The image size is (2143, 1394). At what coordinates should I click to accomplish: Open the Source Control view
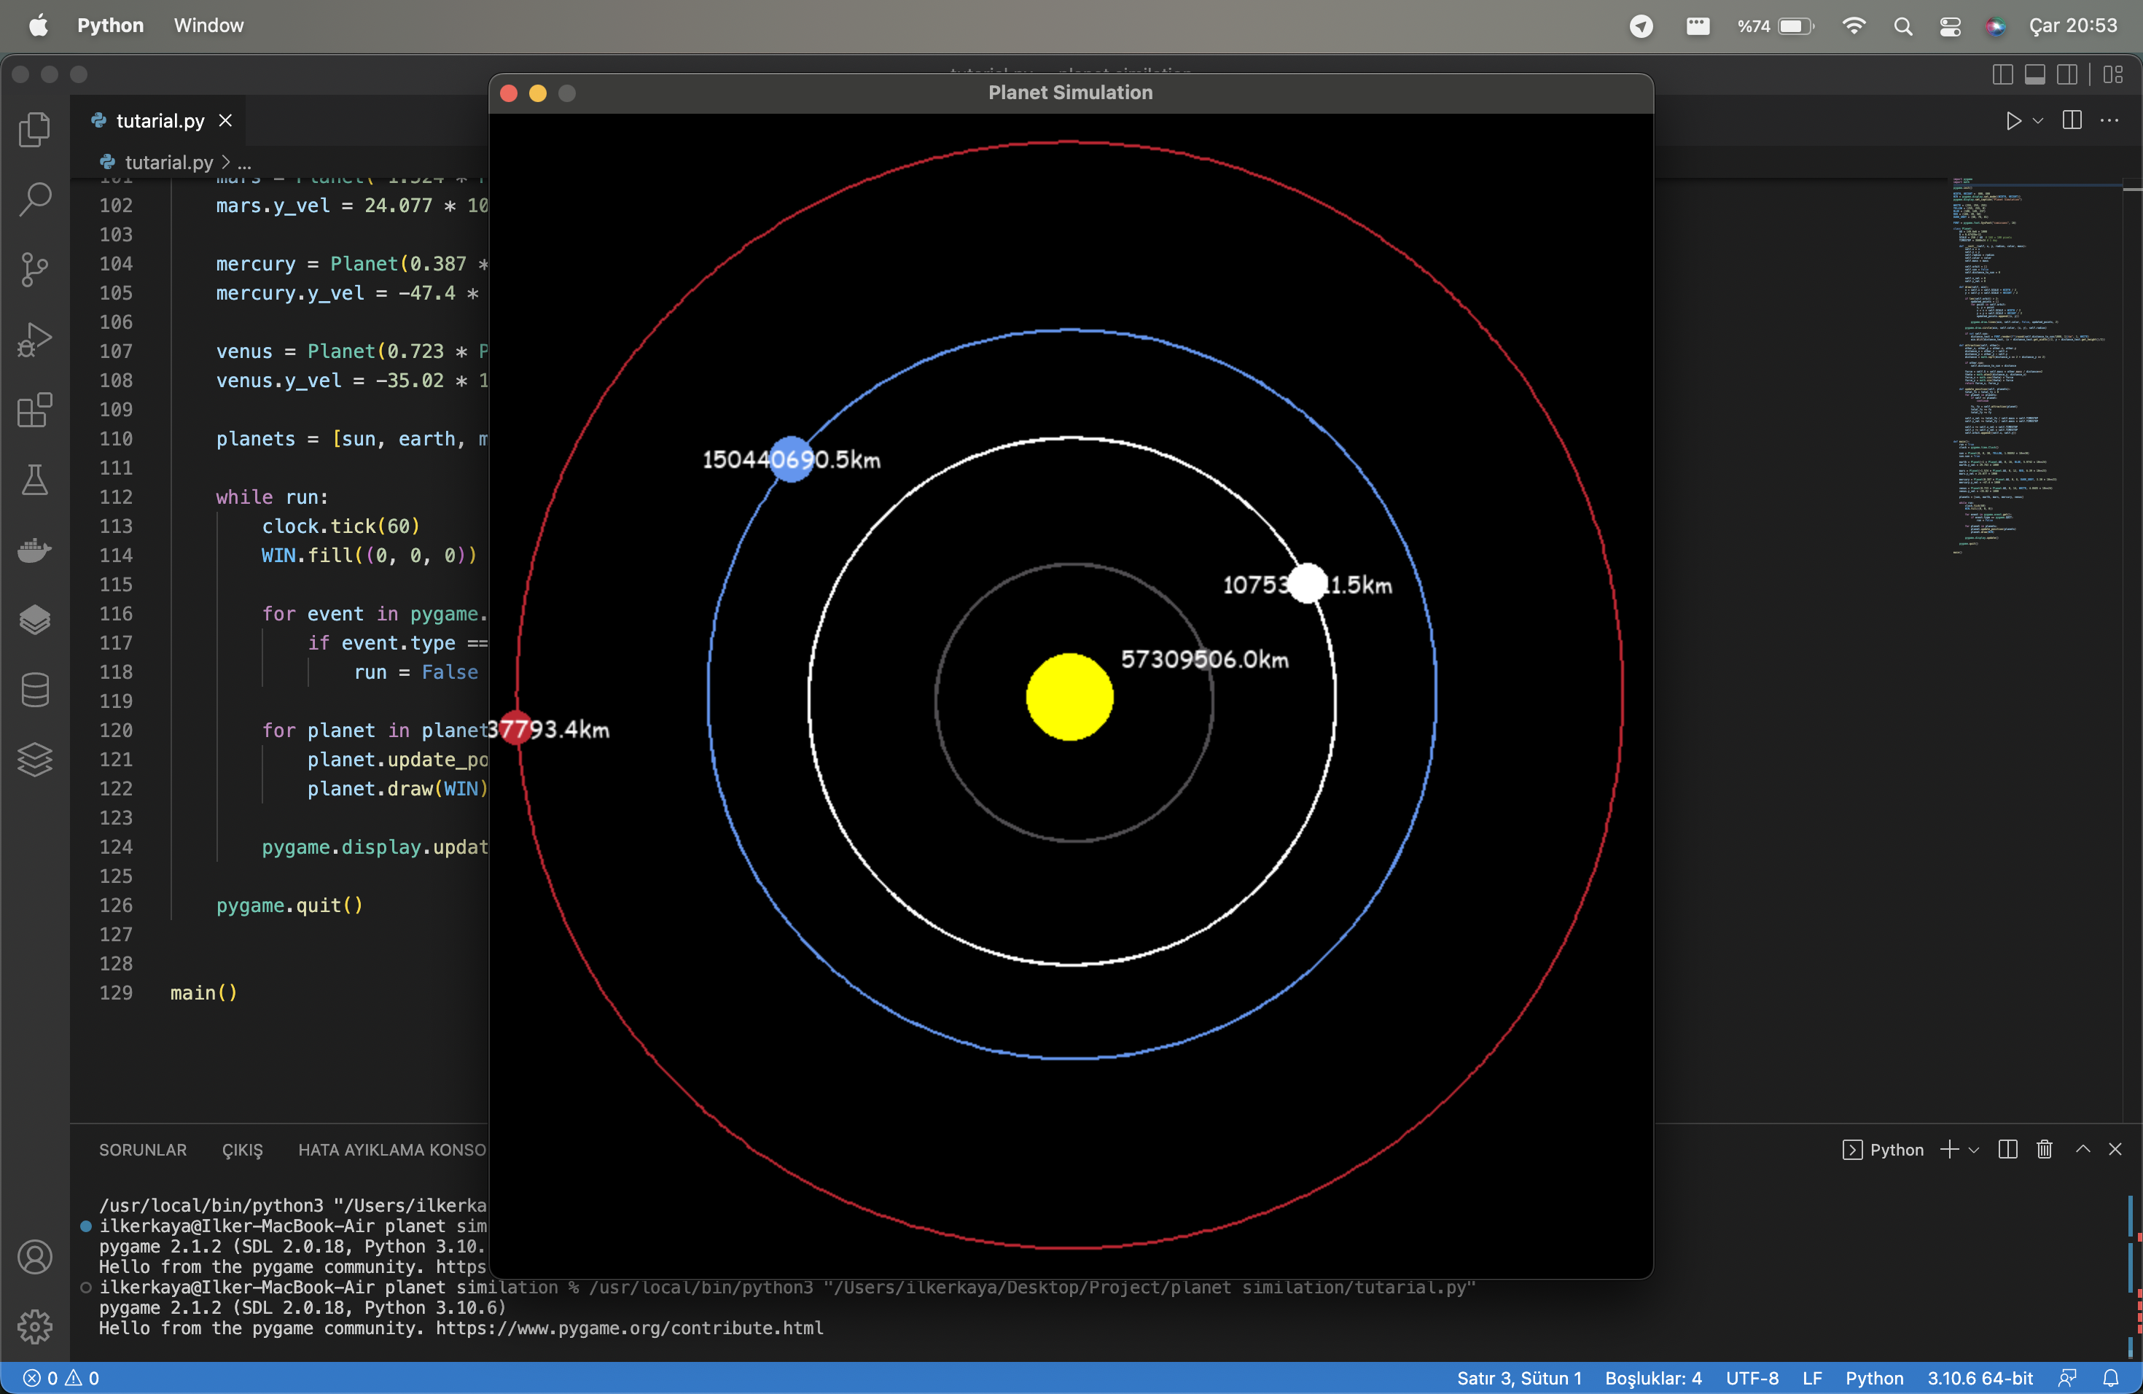pos(34,269)
